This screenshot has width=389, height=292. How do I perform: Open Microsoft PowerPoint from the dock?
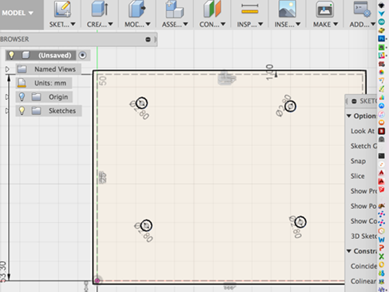[x=382, y=248]
